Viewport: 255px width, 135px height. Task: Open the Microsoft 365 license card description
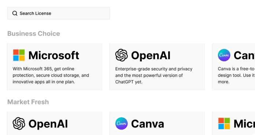click(51, 75)
